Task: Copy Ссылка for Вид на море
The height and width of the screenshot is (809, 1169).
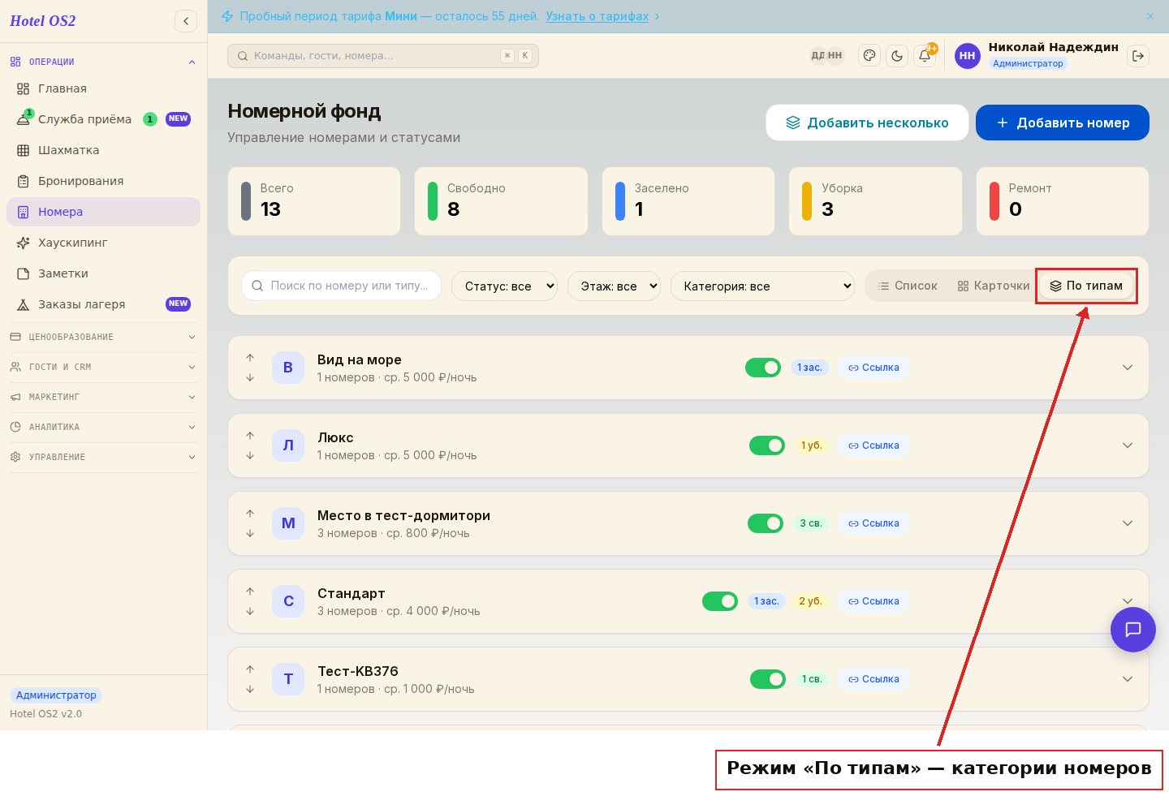Action: [874, 368]
